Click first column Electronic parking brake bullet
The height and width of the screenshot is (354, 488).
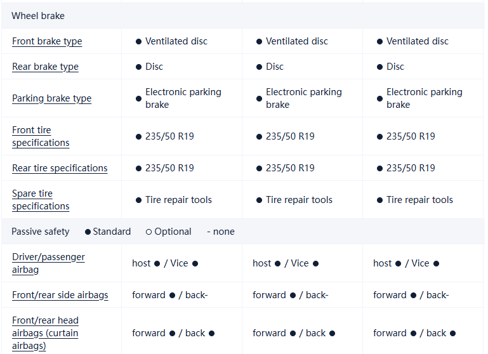[138, 99]
